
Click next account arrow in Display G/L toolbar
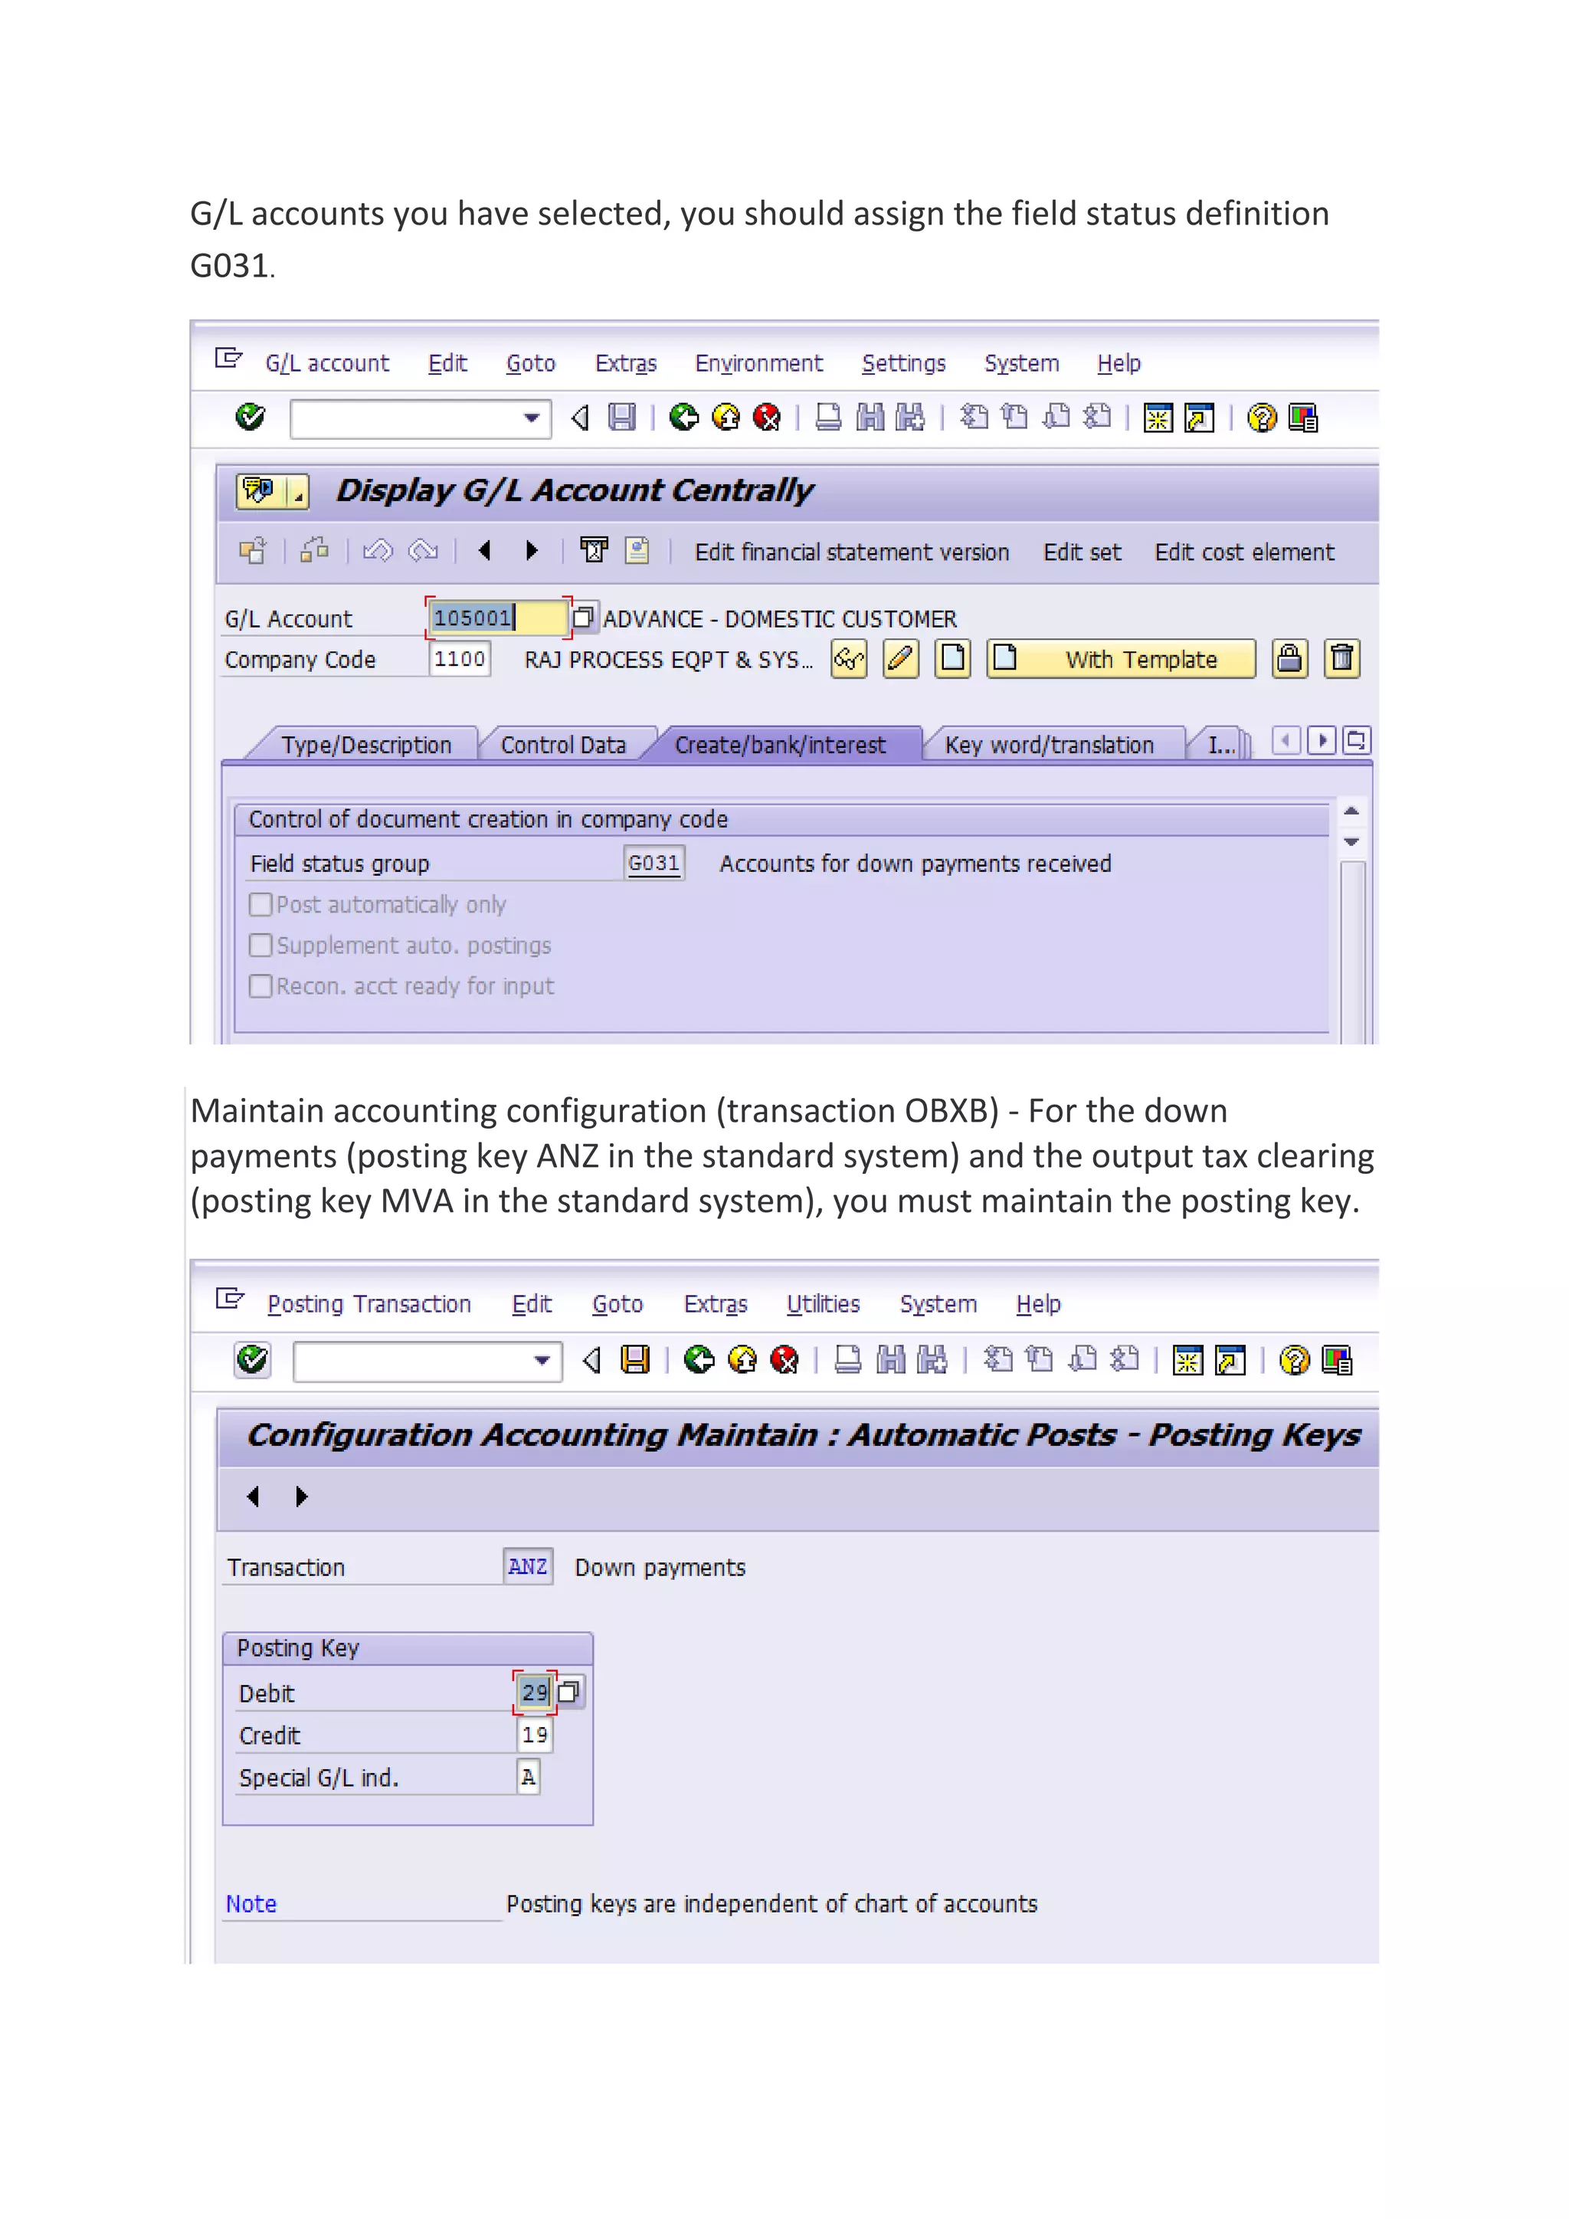pyautogui.click(x=532, y=551)
